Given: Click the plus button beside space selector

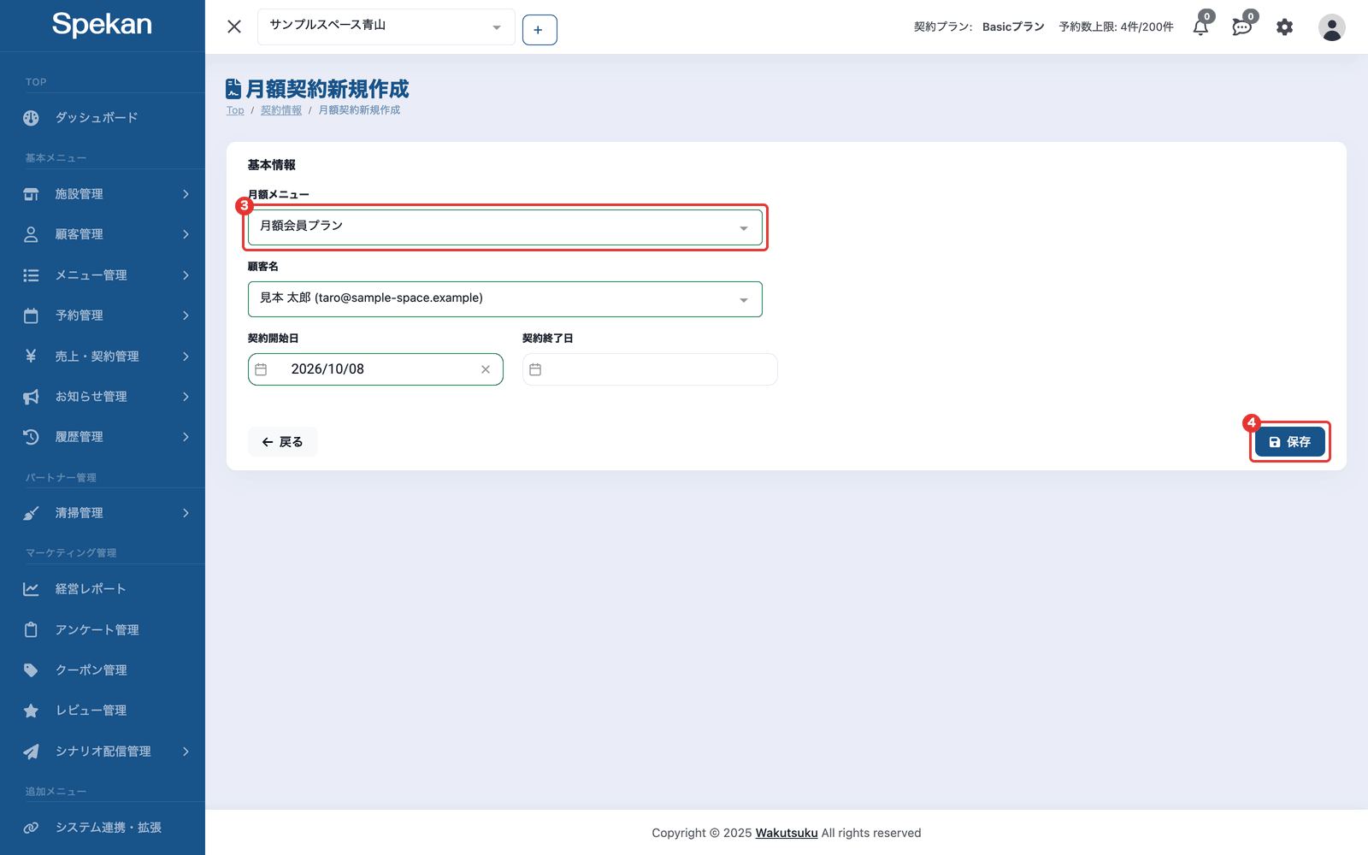Looking at the screenshot, I should click(540, 30).
